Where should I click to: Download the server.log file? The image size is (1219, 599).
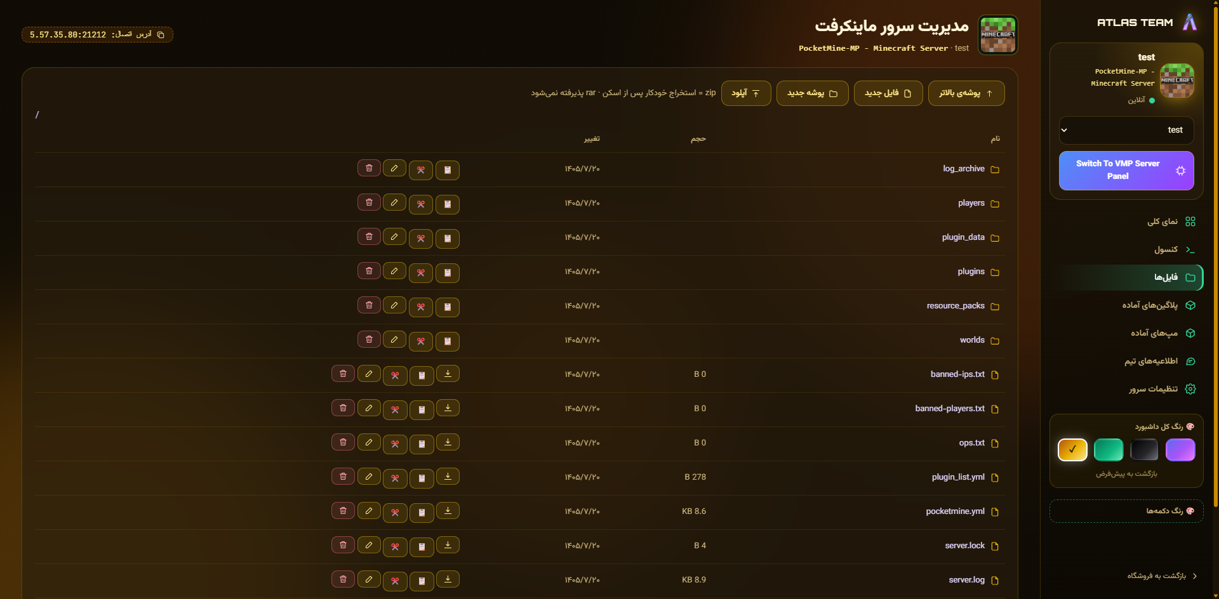[448, 579]
